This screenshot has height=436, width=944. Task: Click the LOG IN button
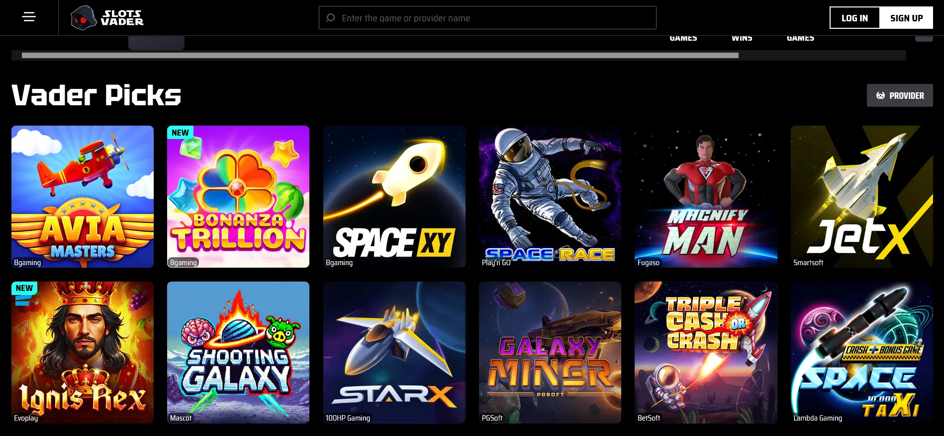click(x=854, y=18)
